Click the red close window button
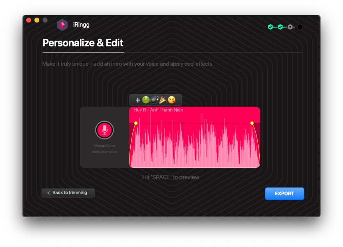The height and width of the screenshot is (247, 343). (x=29, y=20)
